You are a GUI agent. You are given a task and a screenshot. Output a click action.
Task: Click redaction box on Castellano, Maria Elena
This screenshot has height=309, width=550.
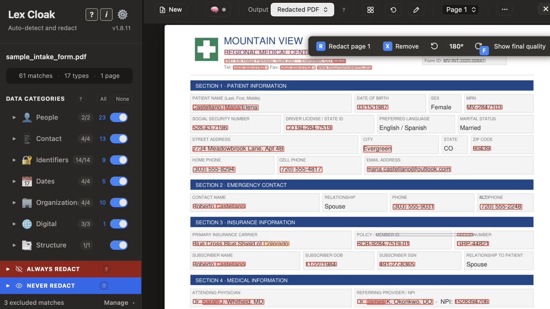225,108
